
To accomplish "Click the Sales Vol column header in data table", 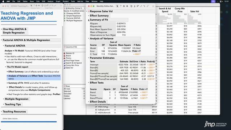I will [x=195, y=11].
